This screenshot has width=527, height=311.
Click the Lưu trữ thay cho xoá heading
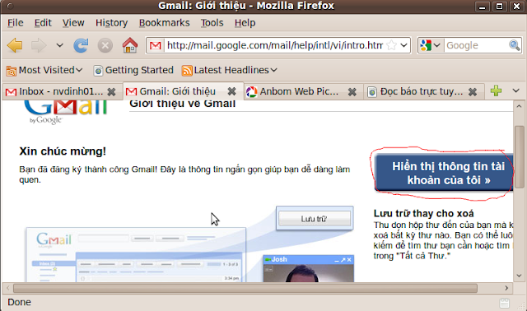(424, 213)
